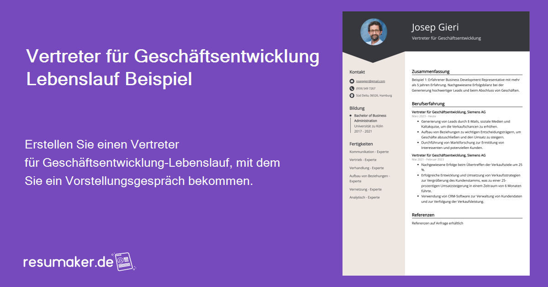The image size is (548, 287).
Task: Select the profile photo of Josep Gieri
Action: click(x=374, y=32)
